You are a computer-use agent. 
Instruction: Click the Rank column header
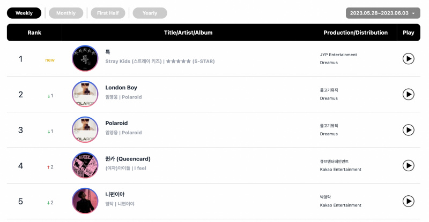coord(34,33)
